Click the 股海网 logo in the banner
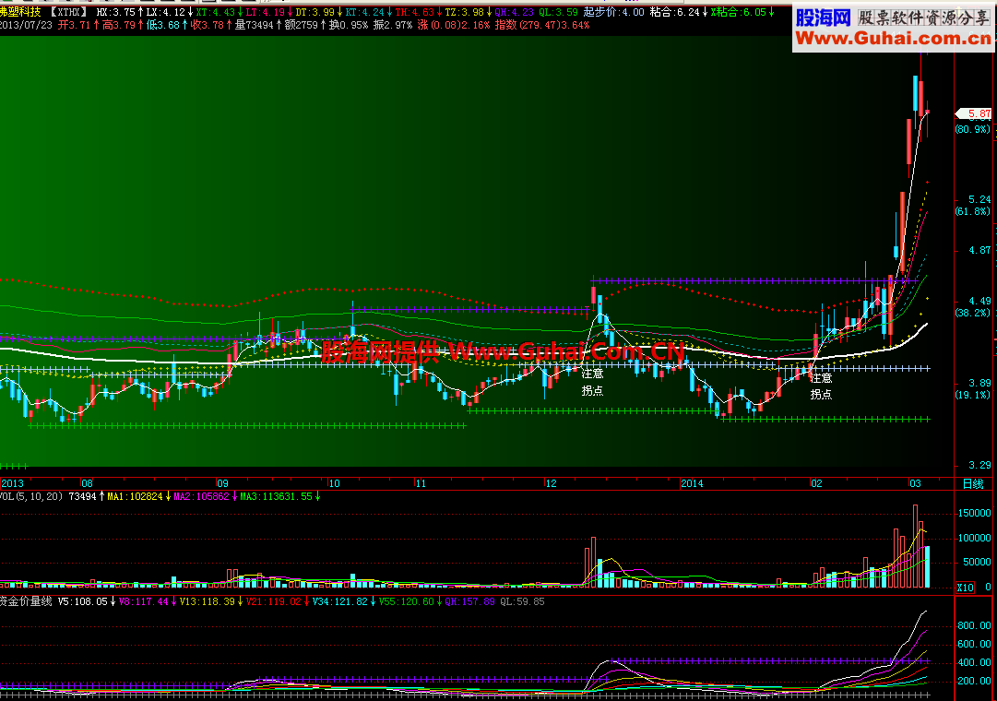The image size is (997, 701). (823, 18)
